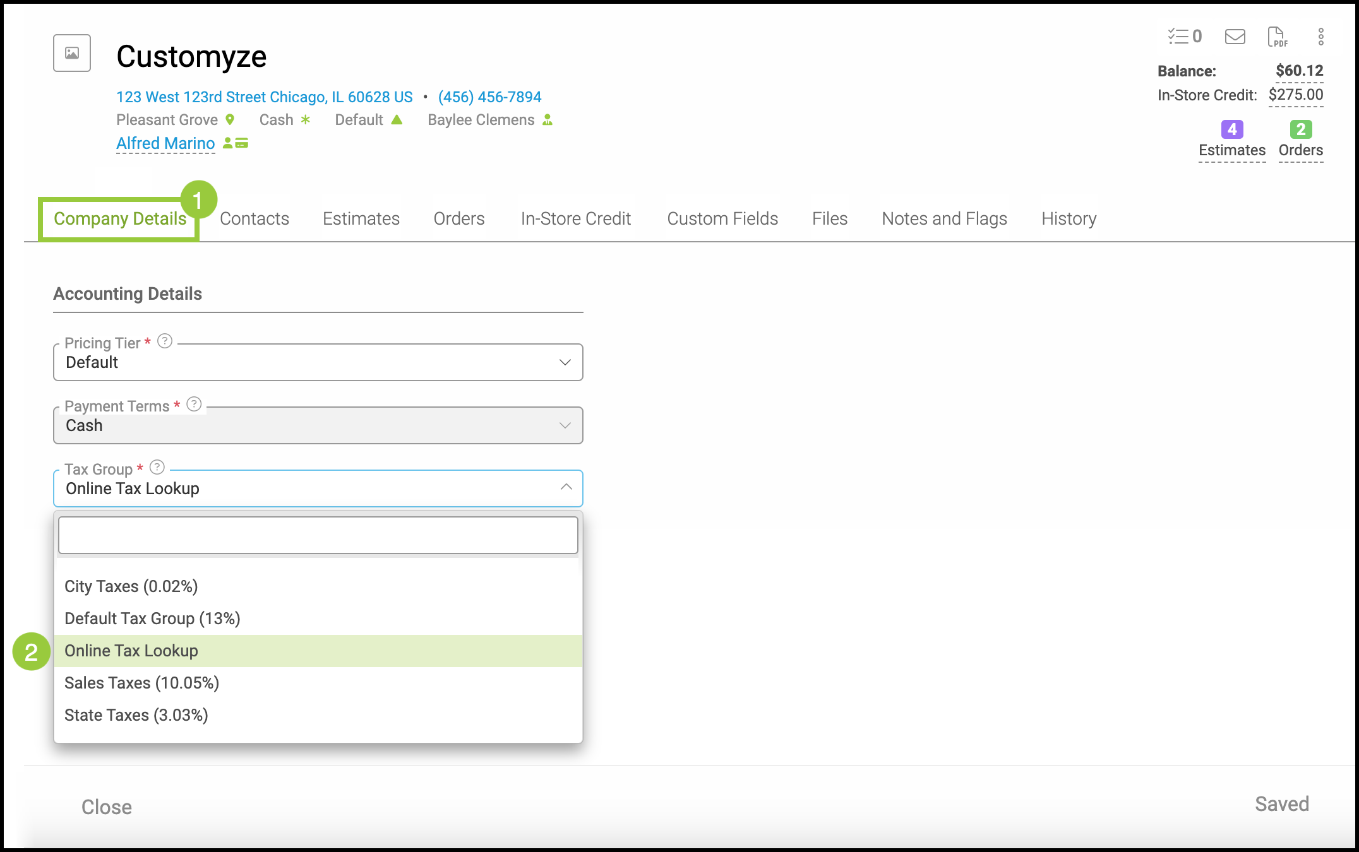Select Sales Taxes (10.05%) option

(x=141, y=683)
